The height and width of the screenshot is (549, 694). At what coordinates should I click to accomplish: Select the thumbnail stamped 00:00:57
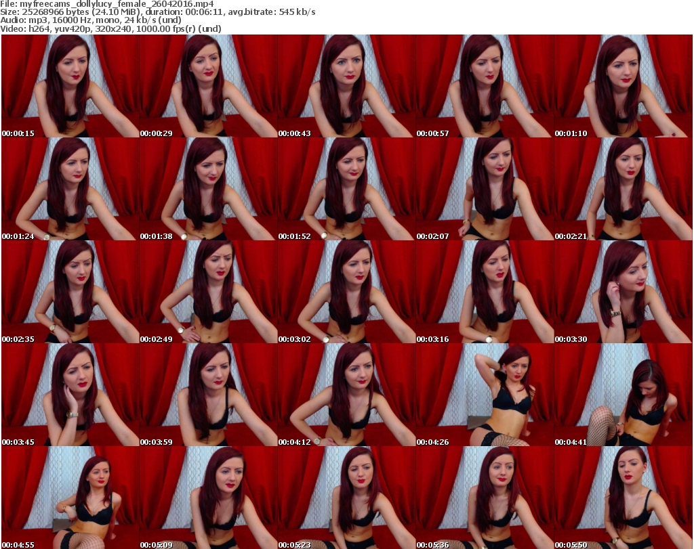point(485,86)
